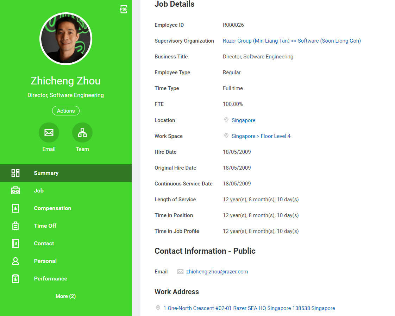
Task: Click the Contact Information - Public heading
Action: point(205,251)
